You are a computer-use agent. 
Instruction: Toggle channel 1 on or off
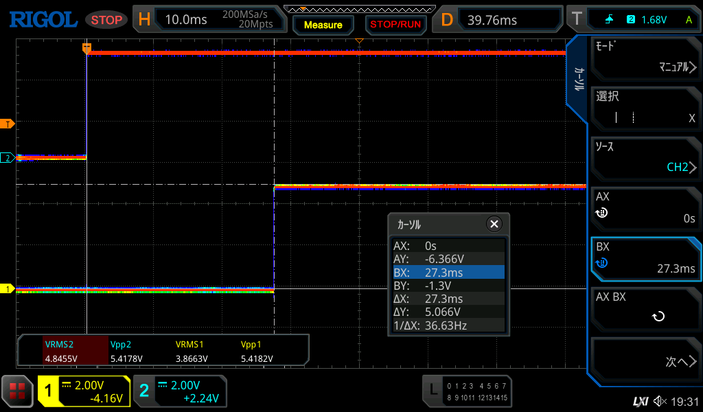click(84, 391)
